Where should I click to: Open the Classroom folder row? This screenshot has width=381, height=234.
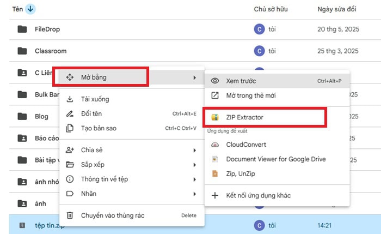51,51
